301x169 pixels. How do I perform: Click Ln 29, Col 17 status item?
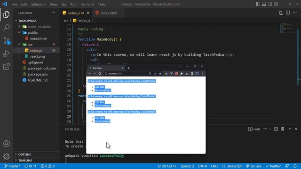point(167,166)
